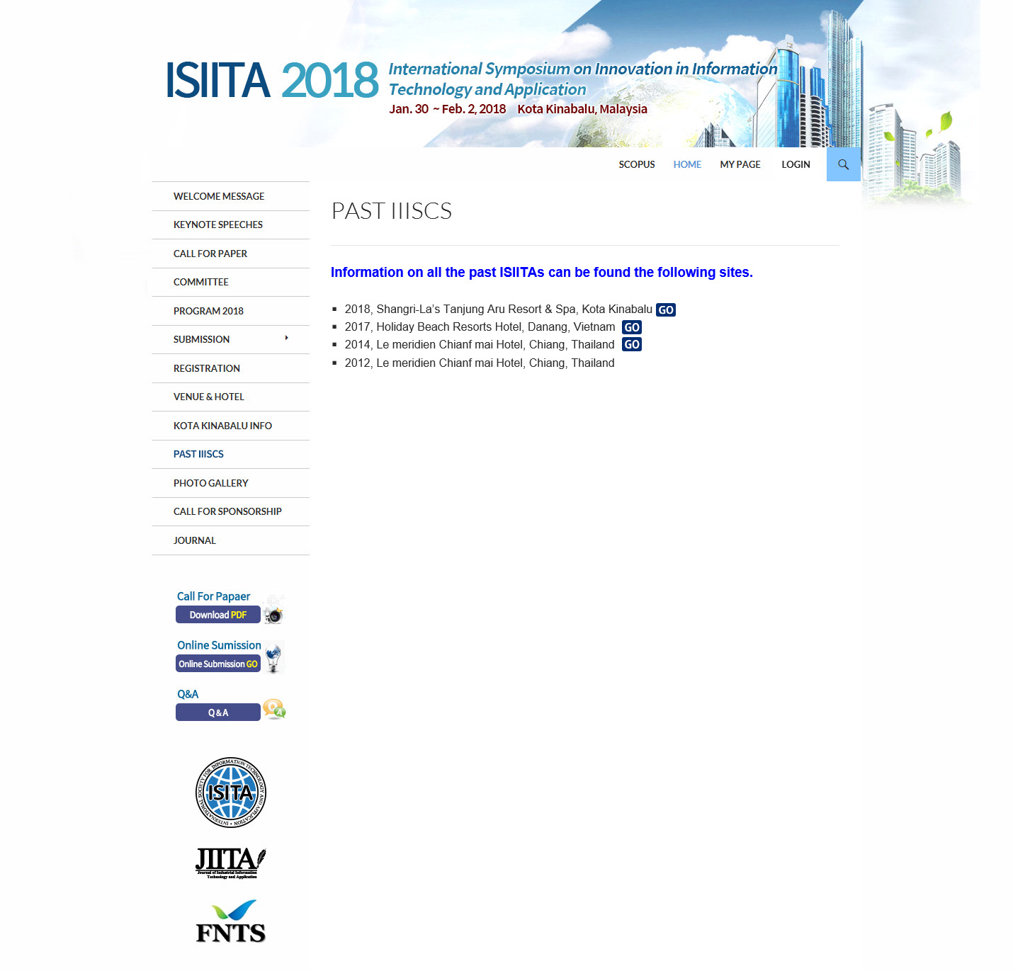Open the Journal sidebar item
Screen dimensions: 1013x971
pos(231,540)
